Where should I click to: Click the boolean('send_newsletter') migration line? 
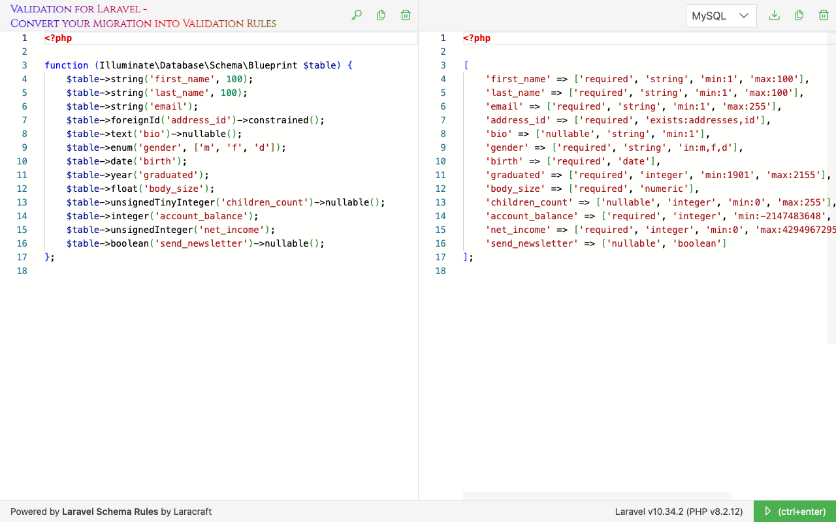195,243
